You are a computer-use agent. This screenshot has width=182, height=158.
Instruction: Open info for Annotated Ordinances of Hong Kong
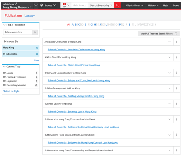(177, 42)
